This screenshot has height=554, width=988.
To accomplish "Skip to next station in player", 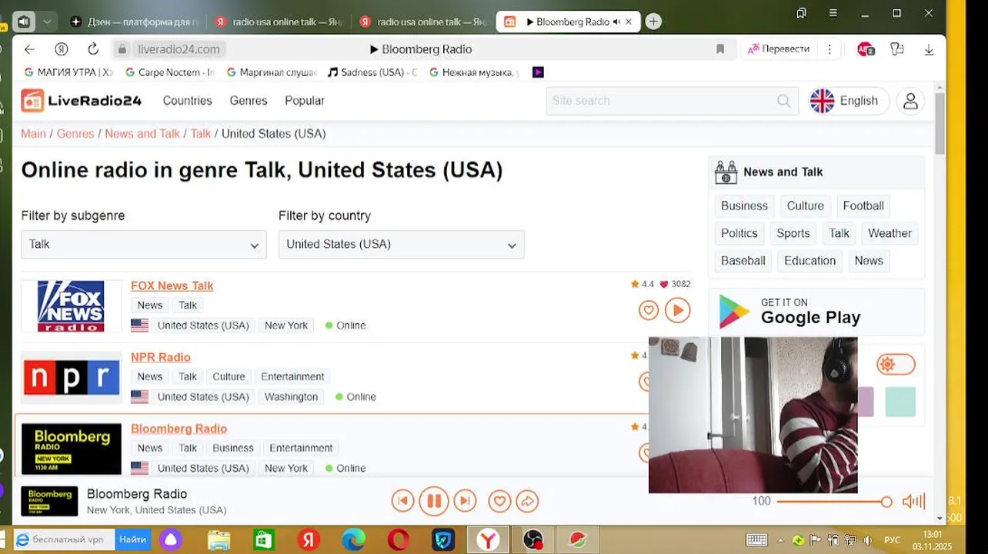I will point(465,502).
